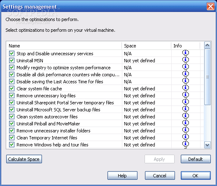Open Help for settings management
The height and width of the screenshot is (186, 217).
point(122,176)
